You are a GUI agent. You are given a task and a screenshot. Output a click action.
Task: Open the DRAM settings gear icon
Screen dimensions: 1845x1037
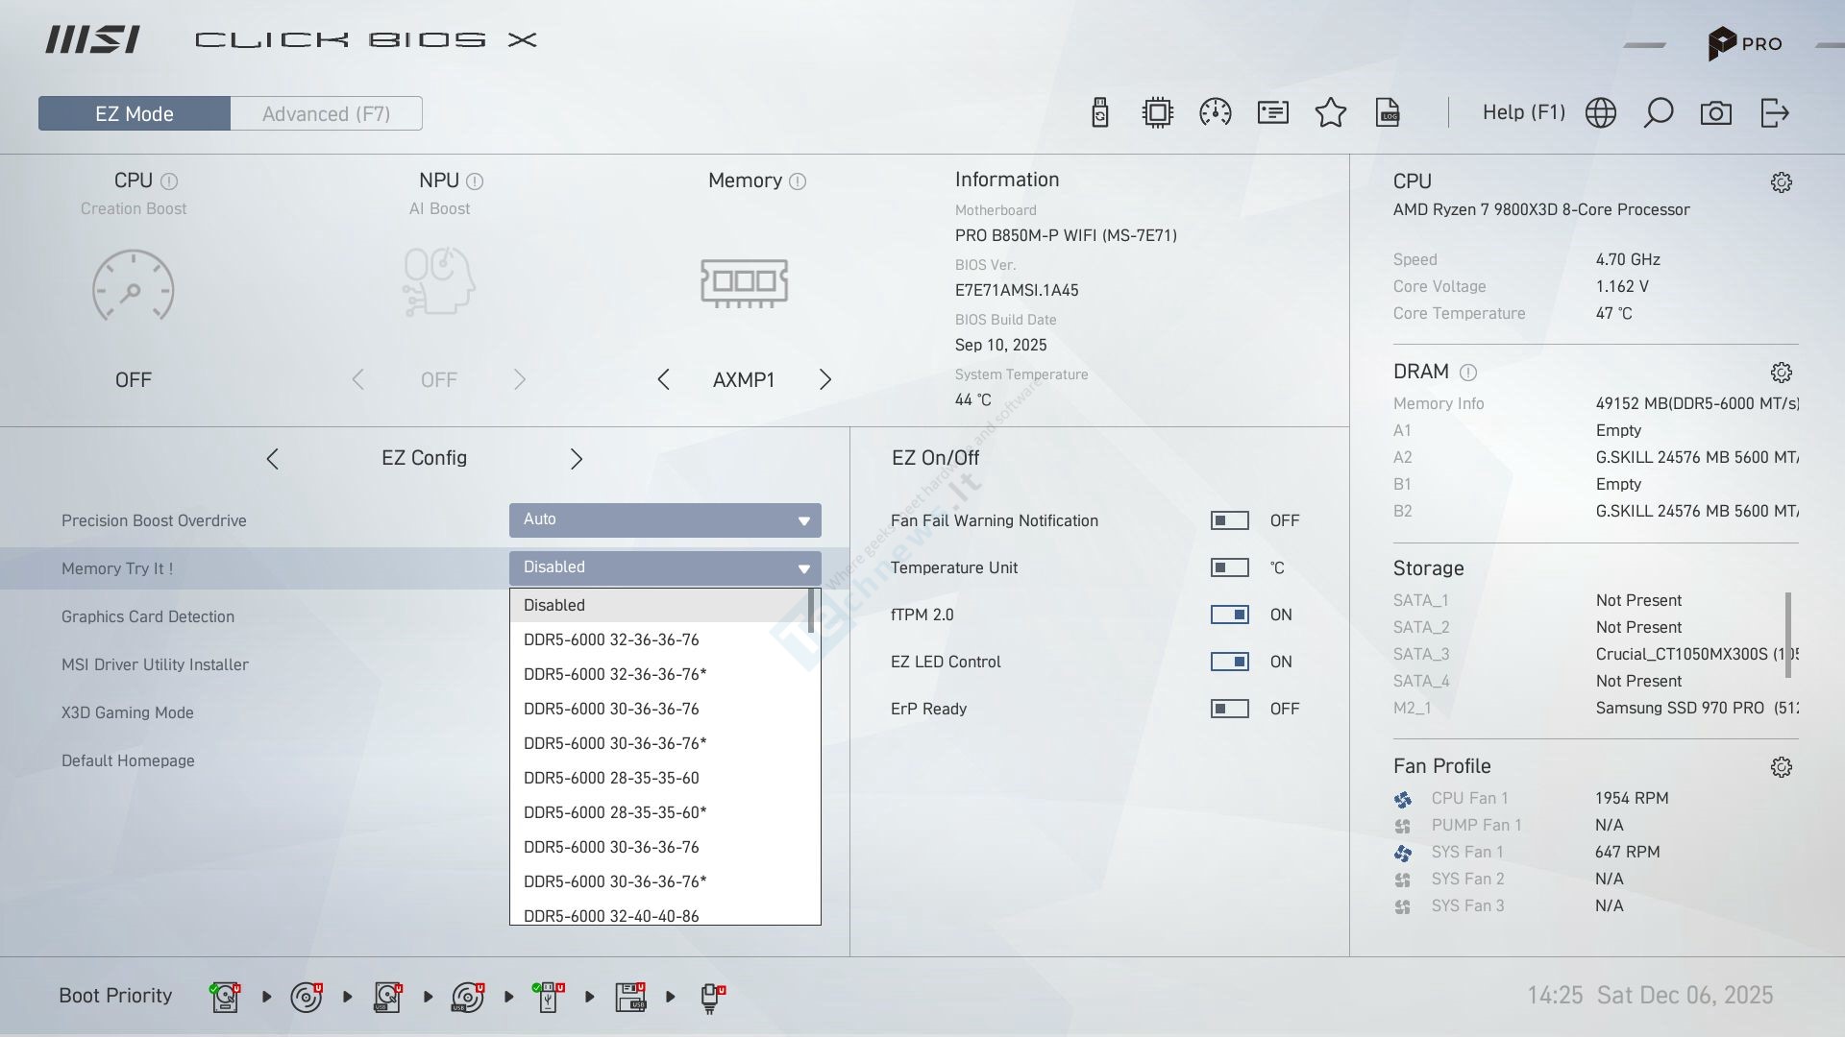click(x=1782, y=373)
